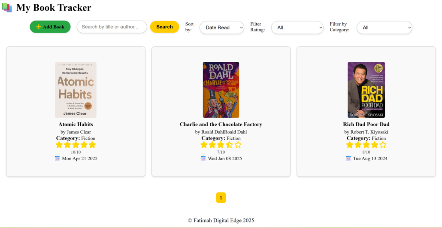Open the Filter by Category dropdown

point(384,27)
